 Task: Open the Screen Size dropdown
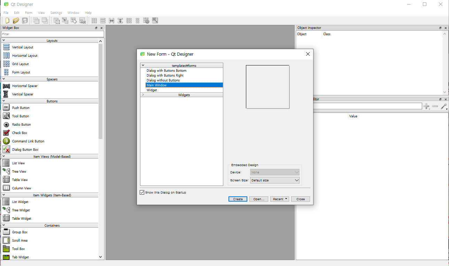[275, 180]
